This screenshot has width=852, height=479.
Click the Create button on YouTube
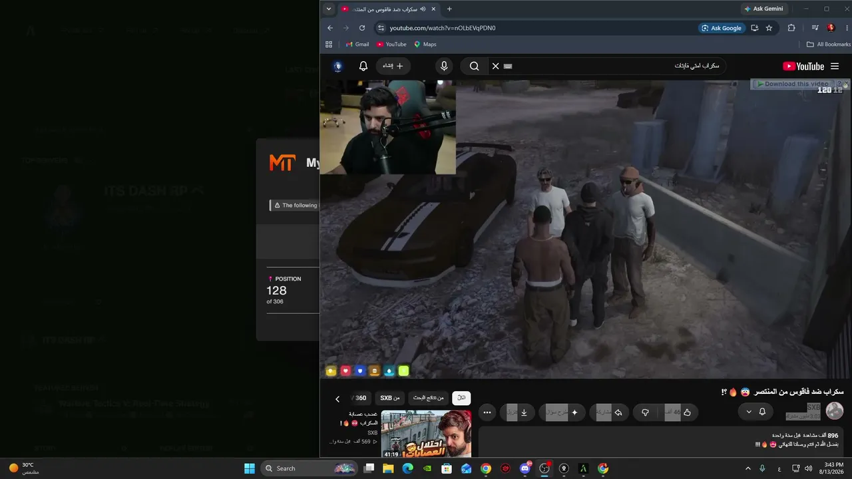click(393, 66)
